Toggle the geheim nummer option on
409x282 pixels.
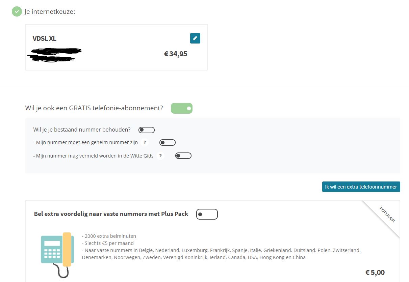click(x=168, y=143)
